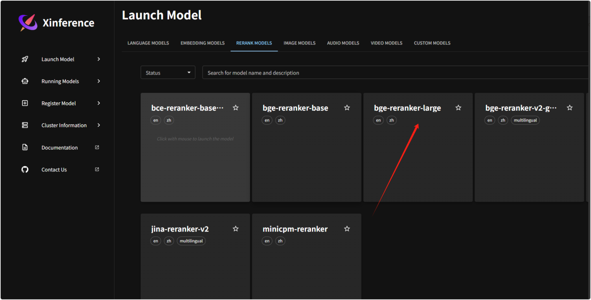The image size is (591, 300).
Task: Click the zh tag on bce-reranker-base card
Action: [x=169, y=120]
